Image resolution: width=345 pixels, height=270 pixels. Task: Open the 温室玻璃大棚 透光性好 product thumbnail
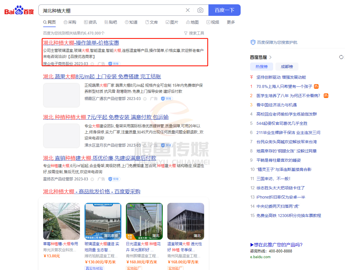tap(186, 221)
